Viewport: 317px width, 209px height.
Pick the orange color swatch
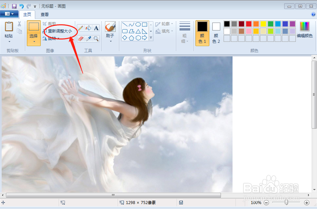click(x=256, y=24)
